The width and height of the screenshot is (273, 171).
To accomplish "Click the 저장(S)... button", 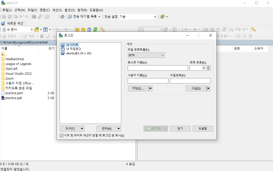I will pos(138,89).
